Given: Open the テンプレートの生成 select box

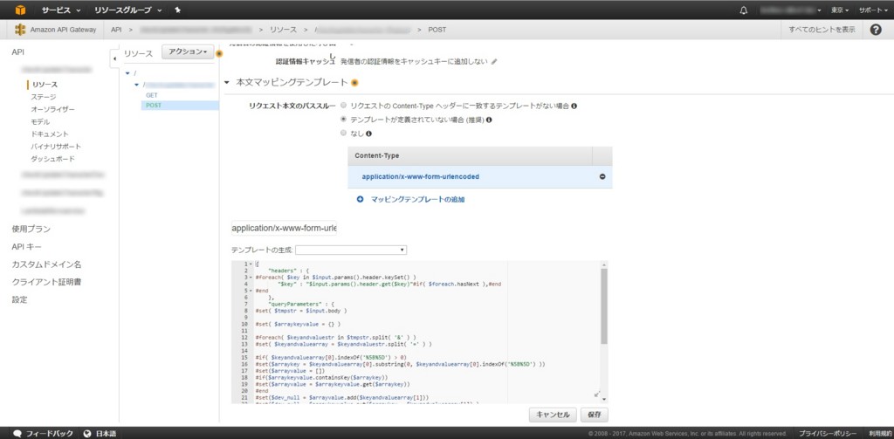Looking at the screenshot, I should [351, 250].
